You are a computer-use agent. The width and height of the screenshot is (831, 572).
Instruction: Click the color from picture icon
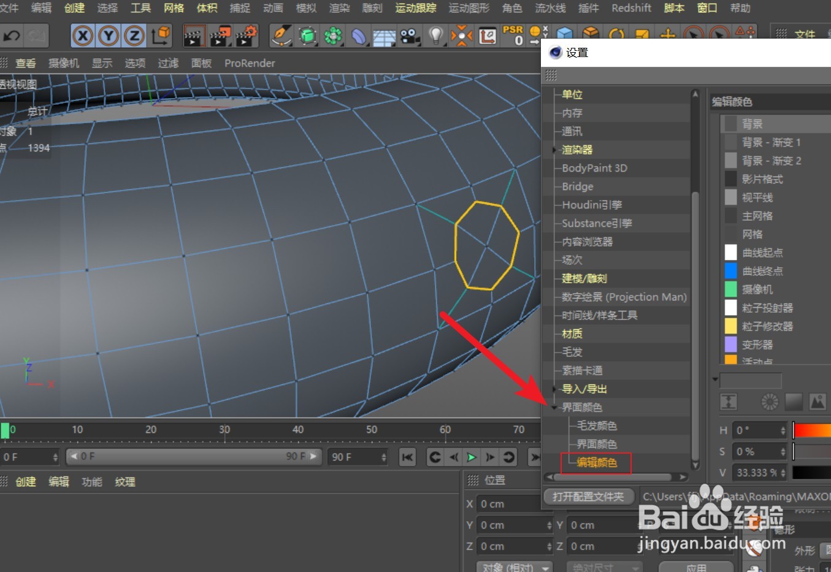pyautogui.click(x=818, y=402)
